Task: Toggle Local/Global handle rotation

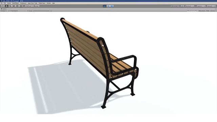Action: point(36,6)
